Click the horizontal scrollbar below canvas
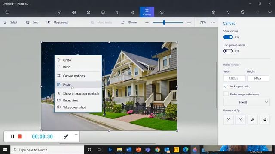 click(107, 144)
